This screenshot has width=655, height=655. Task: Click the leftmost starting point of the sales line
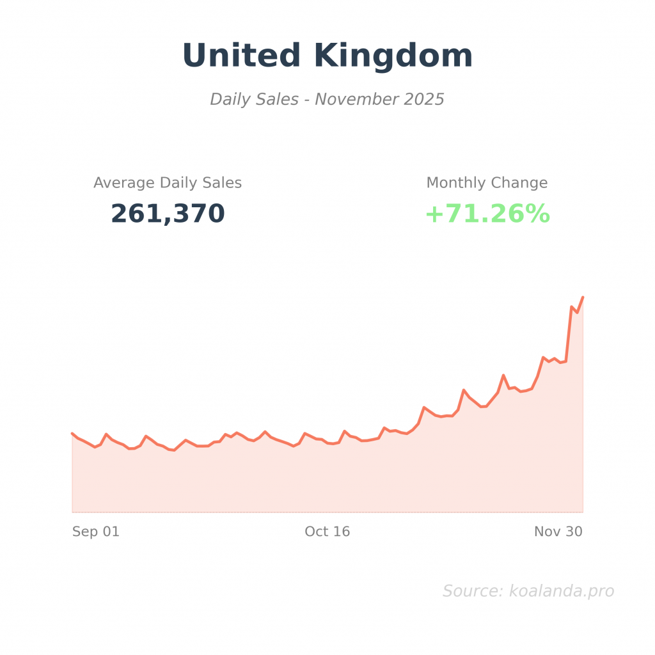pos(72,433)
